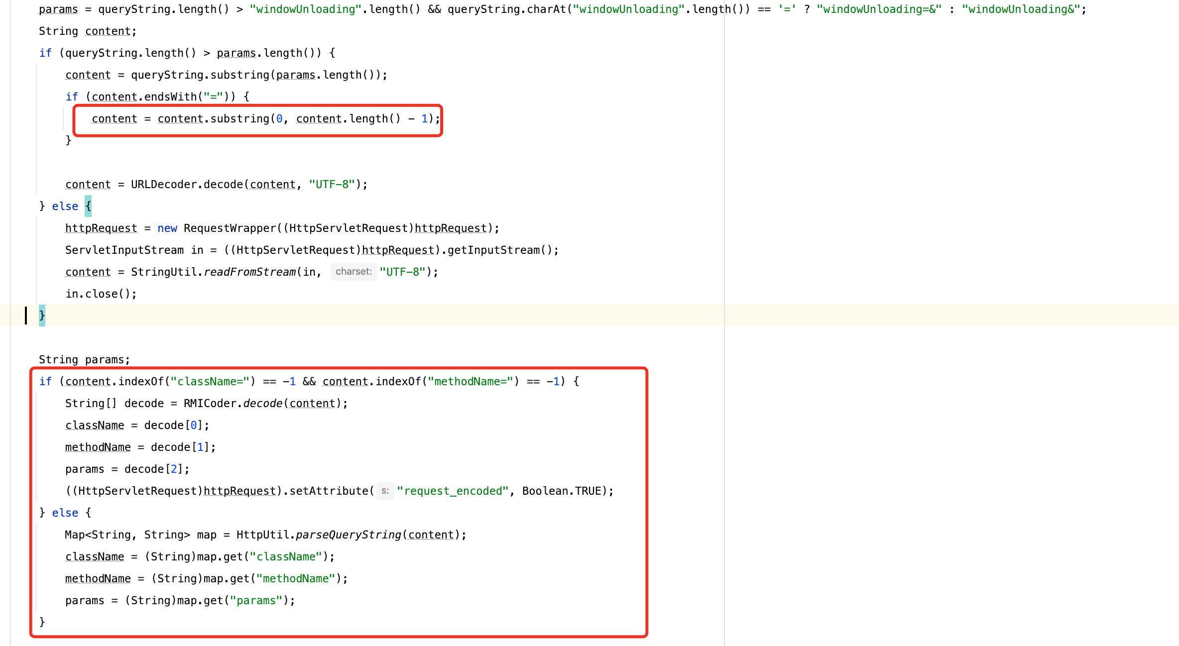Click the highlighted opening brace after first else
Screen dimensions: 1179x646
pos(88,206)
